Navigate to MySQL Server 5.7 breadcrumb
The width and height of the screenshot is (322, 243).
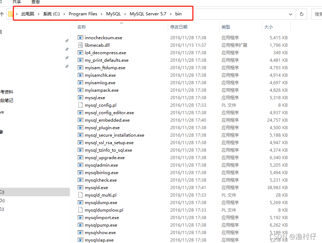click(148, 14)
